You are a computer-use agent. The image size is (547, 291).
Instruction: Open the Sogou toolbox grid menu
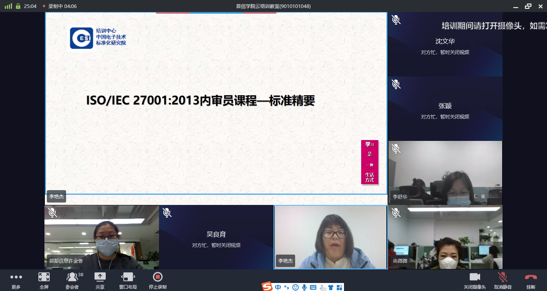[339, 287]
